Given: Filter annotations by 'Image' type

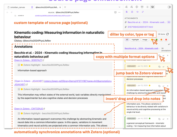Looking at the screenshot, I should [145, 40].
